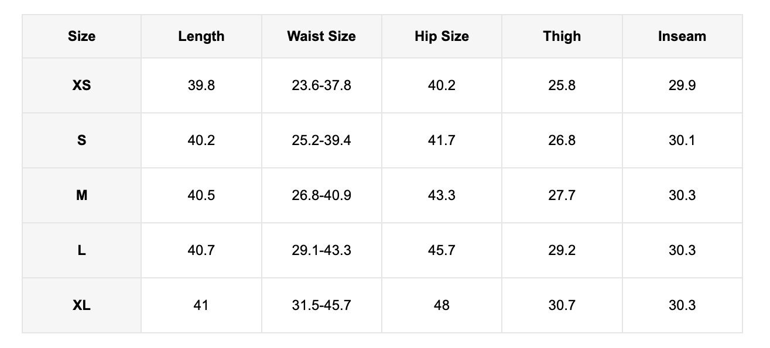Screen dimensions: 770x348
Task: Select the L size row label
Action: coord(81,250)
